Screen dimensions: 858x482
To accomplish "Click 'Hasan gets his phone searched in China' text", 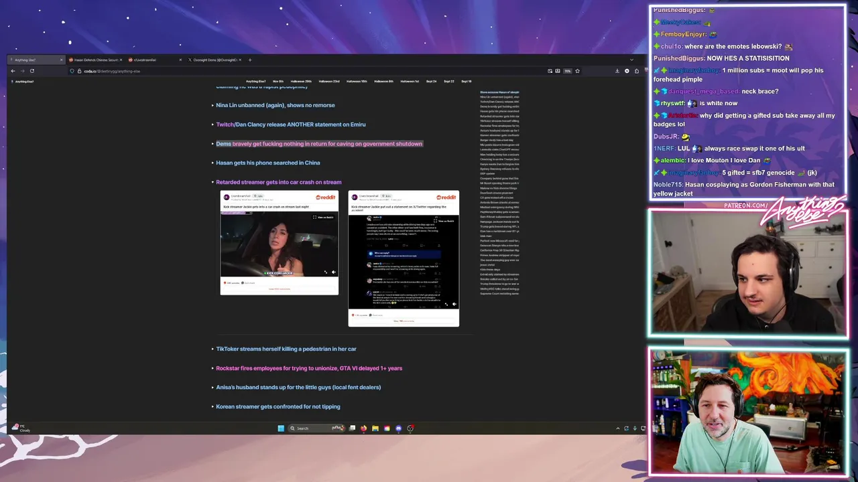I will (268, 163).
